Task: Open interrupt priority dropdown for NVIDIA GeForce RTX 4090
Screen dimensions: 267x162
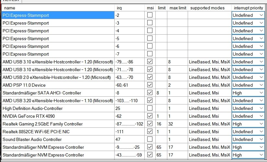Action: (248, 116)
